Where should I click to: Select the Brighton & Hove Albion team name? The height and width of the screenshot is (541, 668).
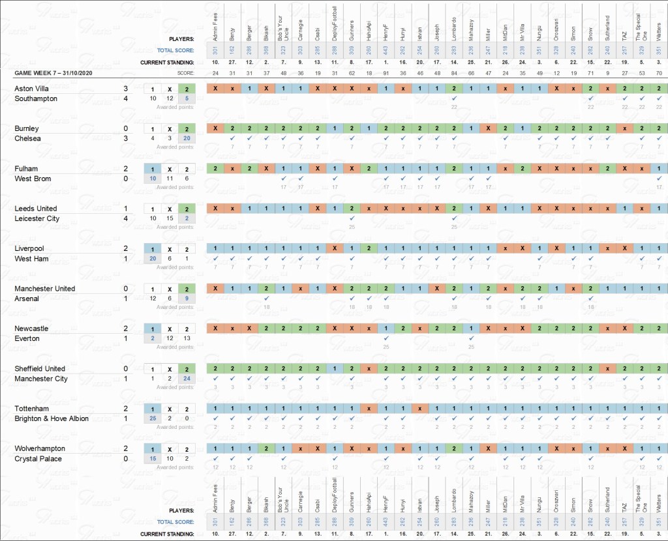(52, 418)
